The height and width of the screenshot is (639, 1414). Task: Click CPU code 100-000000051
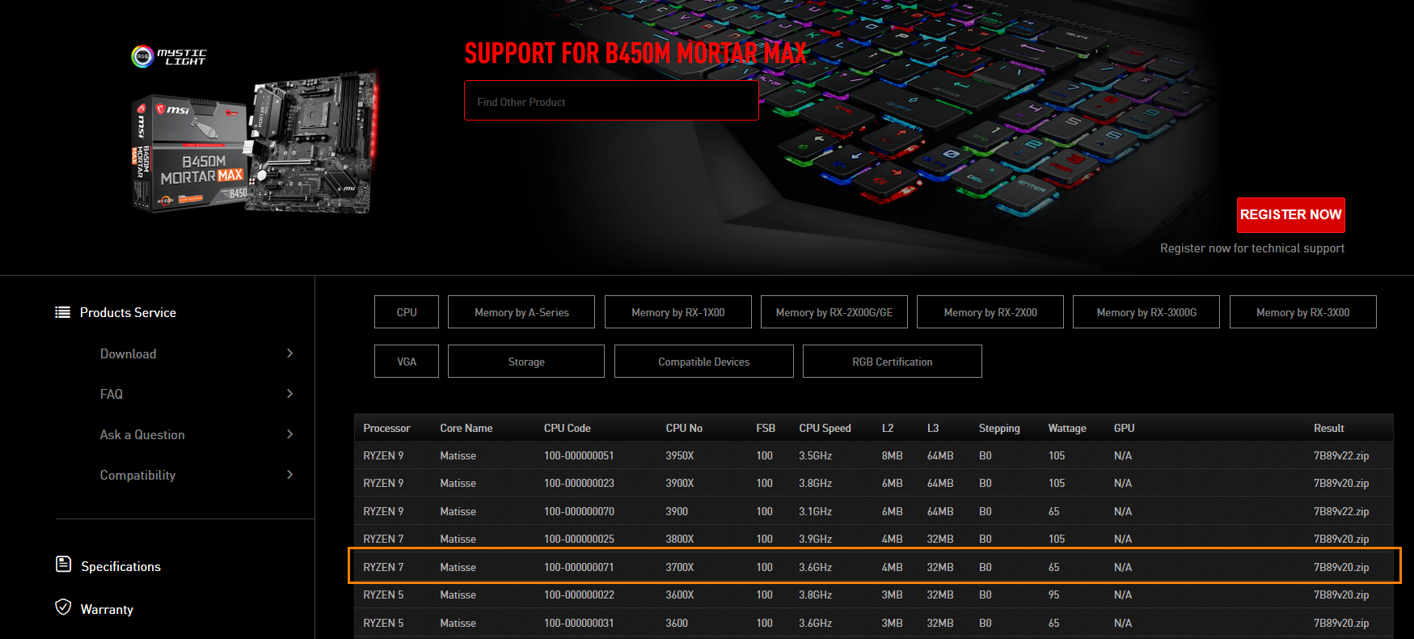pyautogui.click(x=579, y=455)
